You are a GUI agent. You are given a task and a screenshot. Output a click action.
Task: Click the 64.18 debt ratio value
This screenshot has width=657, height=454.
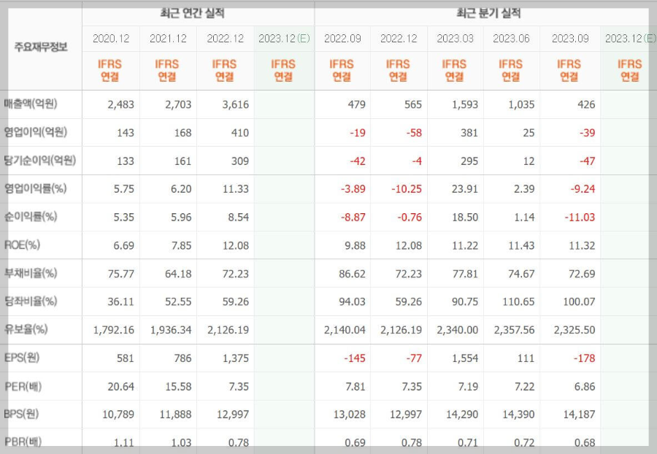click(178, 274)
